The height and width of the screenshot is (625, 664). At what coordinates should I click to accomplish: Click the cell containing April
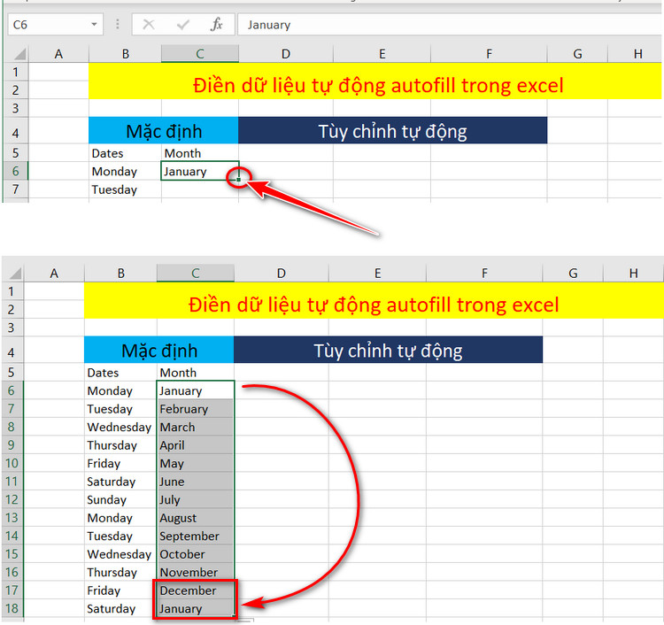pos(196,445)
